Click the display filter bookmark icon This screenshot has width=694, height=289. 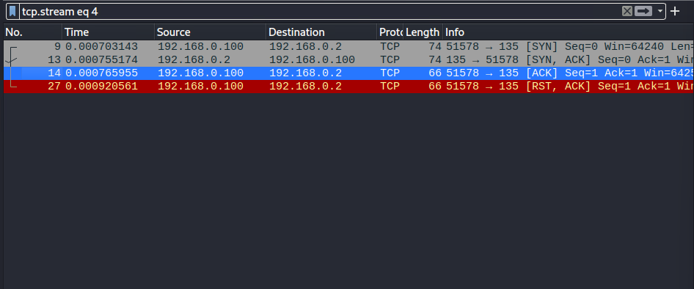12,11
